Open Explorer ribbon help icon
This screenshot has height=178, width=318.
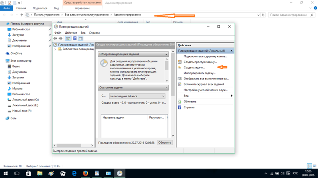pos(315,8)
